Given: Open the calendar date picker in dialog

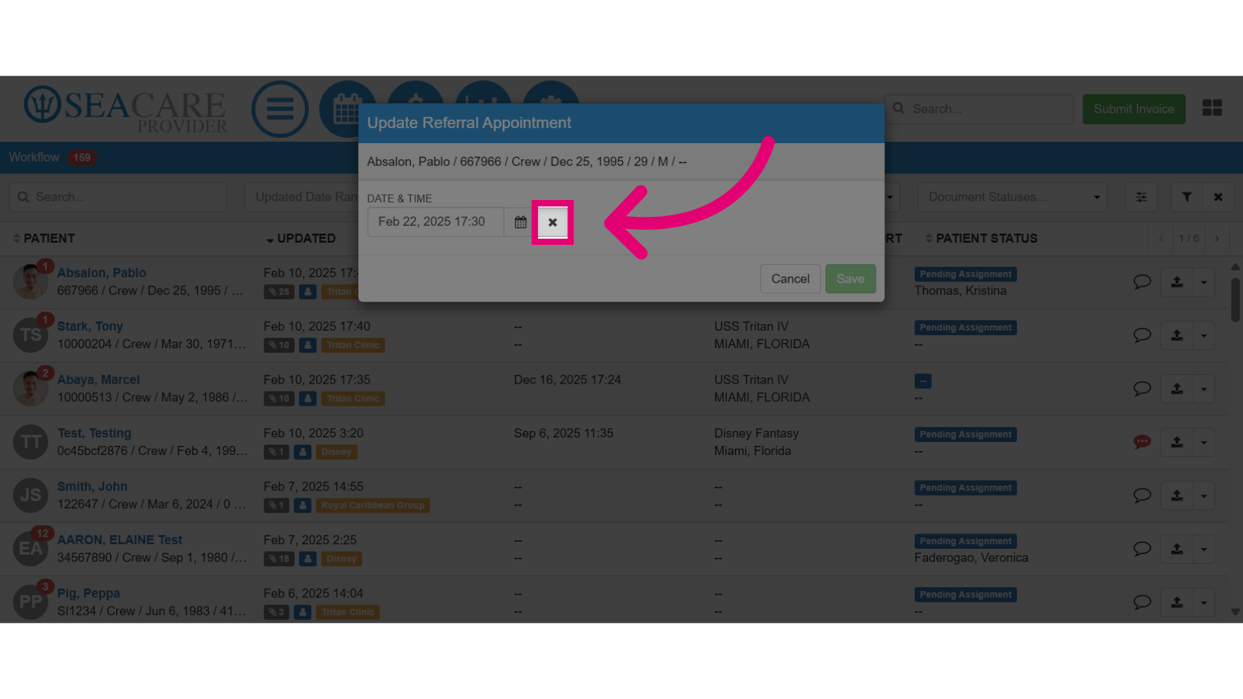Looking at the screenshot, I should click(x=521, y=222).
